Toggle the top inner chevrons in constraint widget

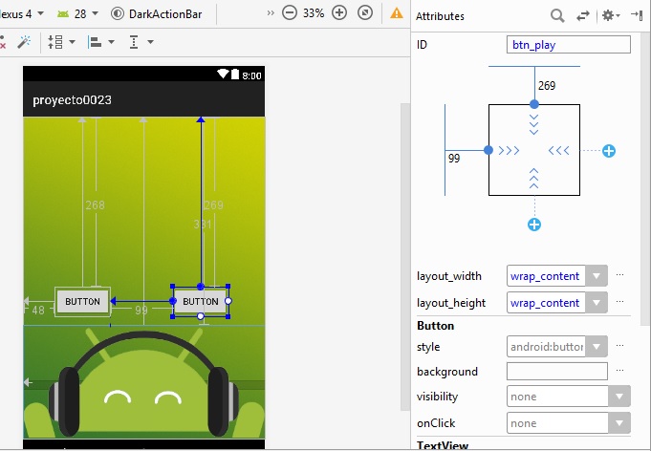[534, 123]
